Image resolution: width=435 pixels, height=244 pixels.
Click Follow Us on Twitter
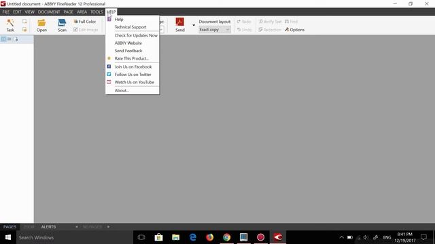coord(133,75)
